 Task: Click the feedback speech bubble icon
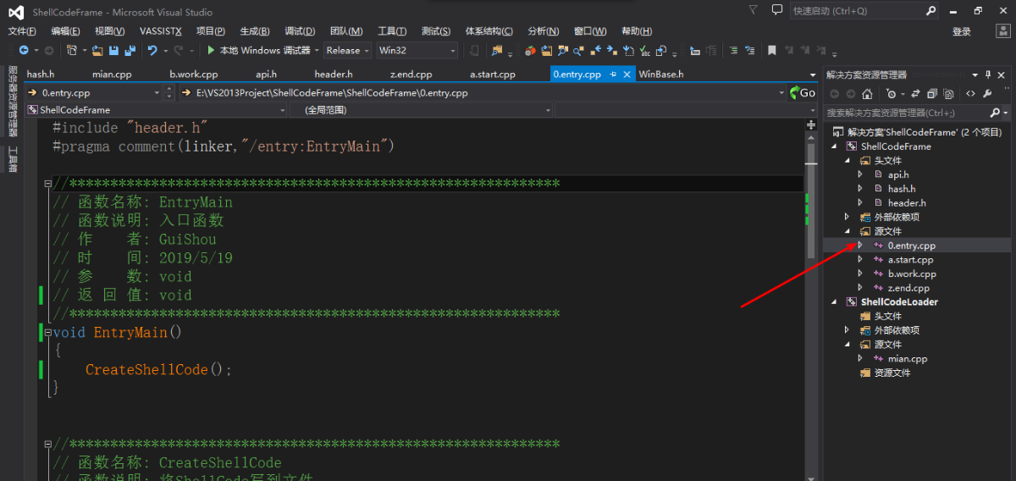pos(776,10)
